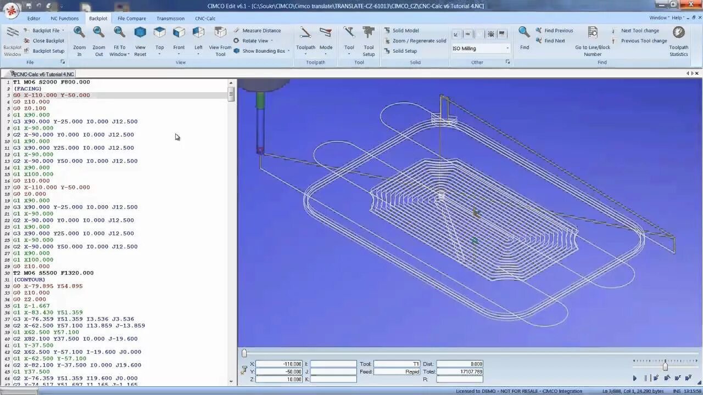Click the X coordinate field showing -110.000
This screenshot has width=703, height=395.
pos(279,364)
